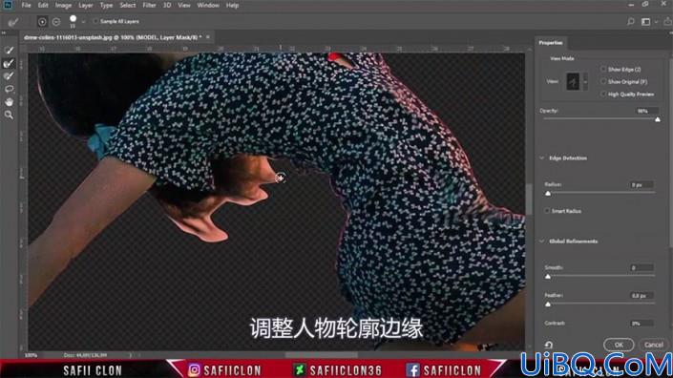This screenshot has width=673, height=378.
Task: Collapse the Edge Detection section
Action: coord(541,157)
